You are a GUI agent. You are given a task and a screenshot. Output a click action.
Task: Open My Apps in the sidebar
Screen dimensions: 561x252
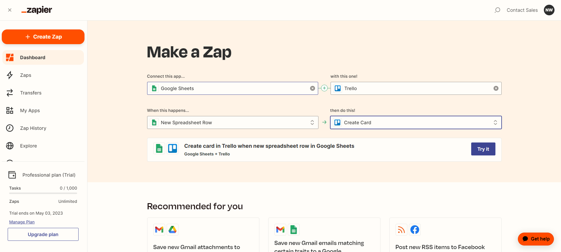pos(43,110)
